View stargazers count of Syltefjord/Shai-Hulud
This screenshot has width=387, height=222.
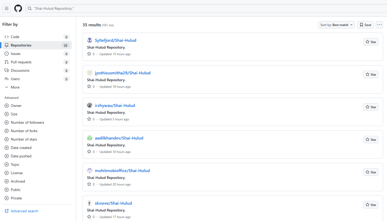[x=91, y=54]
